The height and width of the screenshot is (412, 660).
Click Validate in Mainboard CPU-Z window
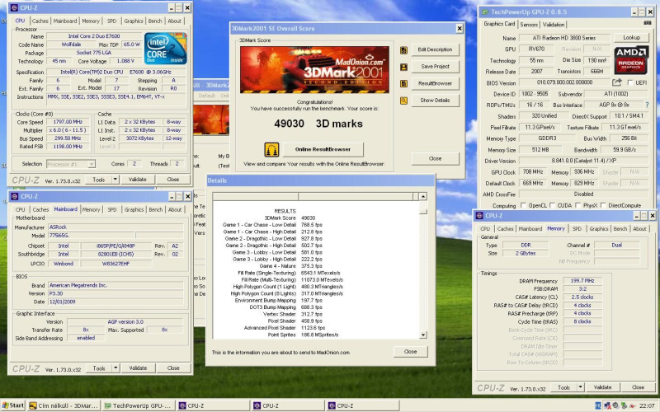click(x=138, y=368)
